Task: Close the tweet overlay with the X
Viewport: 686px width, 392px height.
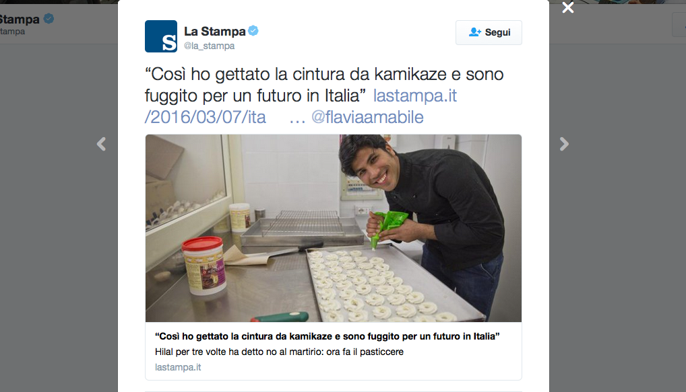Action: click(x=567, y=7)
